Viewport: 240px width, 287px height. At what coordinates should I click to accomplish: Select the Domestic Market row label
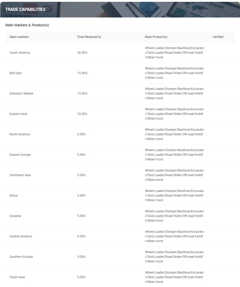(21, 94)
